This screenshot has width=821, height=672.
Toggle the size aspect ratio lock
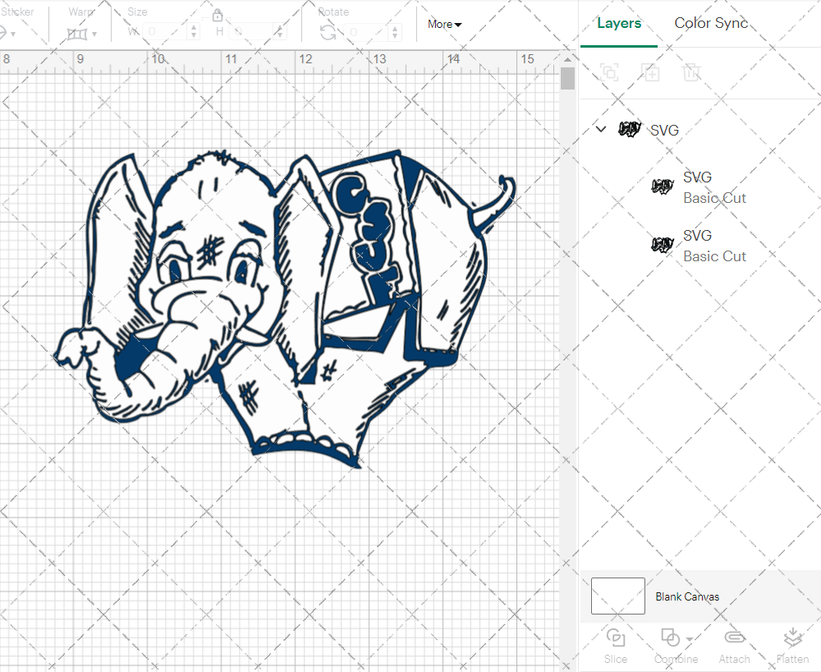point(218,16)
